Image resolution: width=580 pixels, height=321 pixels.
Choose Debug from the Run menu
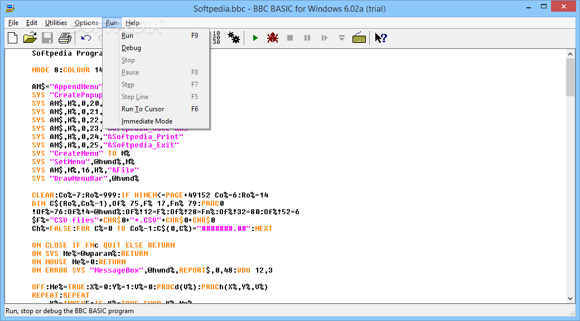click(156, 48)
